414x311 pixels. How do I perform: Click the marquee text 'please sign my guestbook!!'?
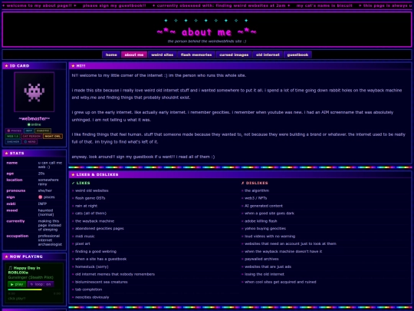(x=114, y=5)
